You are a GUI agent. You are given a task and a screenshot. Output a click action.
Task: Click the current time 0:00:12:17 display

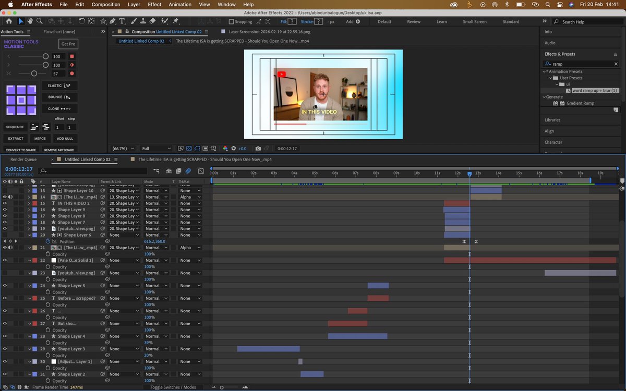pos(19,169)
